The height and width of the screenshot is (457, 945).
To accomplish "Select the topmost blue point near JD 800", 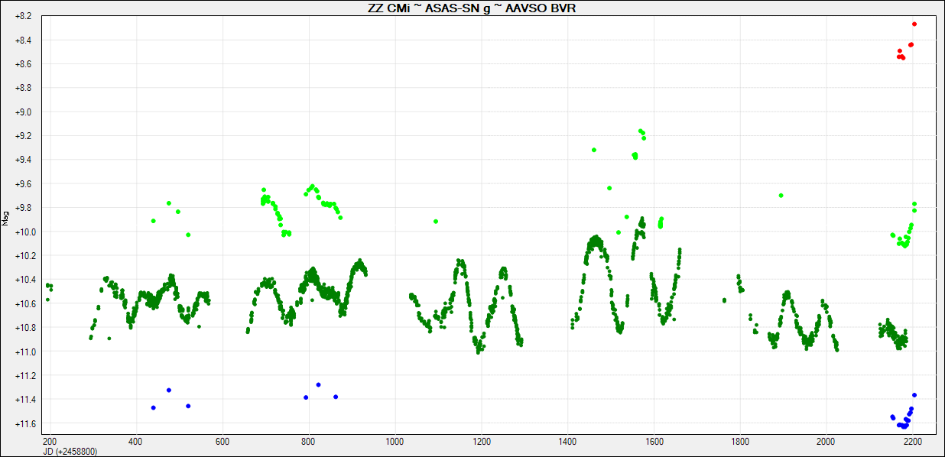I will pos(319,384).
